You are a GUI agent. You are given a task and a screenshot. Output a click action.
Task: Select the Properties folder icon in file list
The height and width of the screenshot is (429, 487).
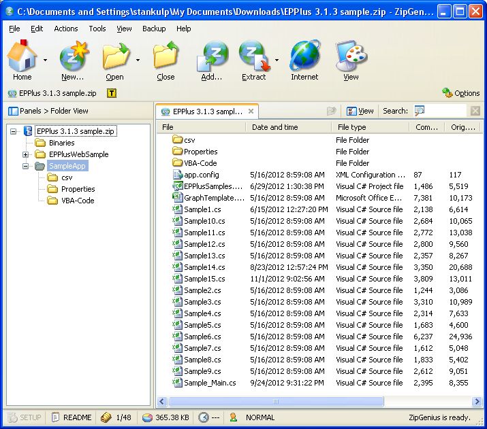(177, 151)
